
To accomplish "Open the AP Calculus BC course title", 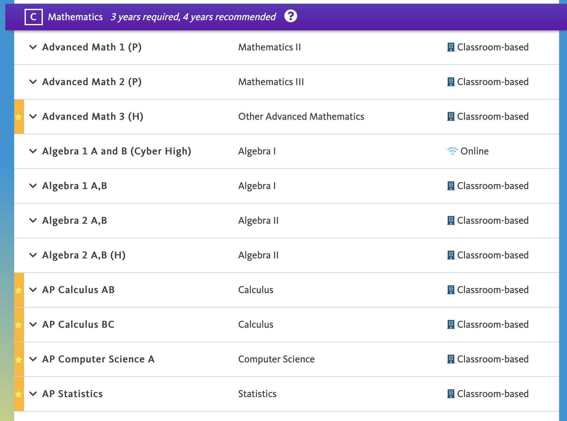I will (78, 325).
